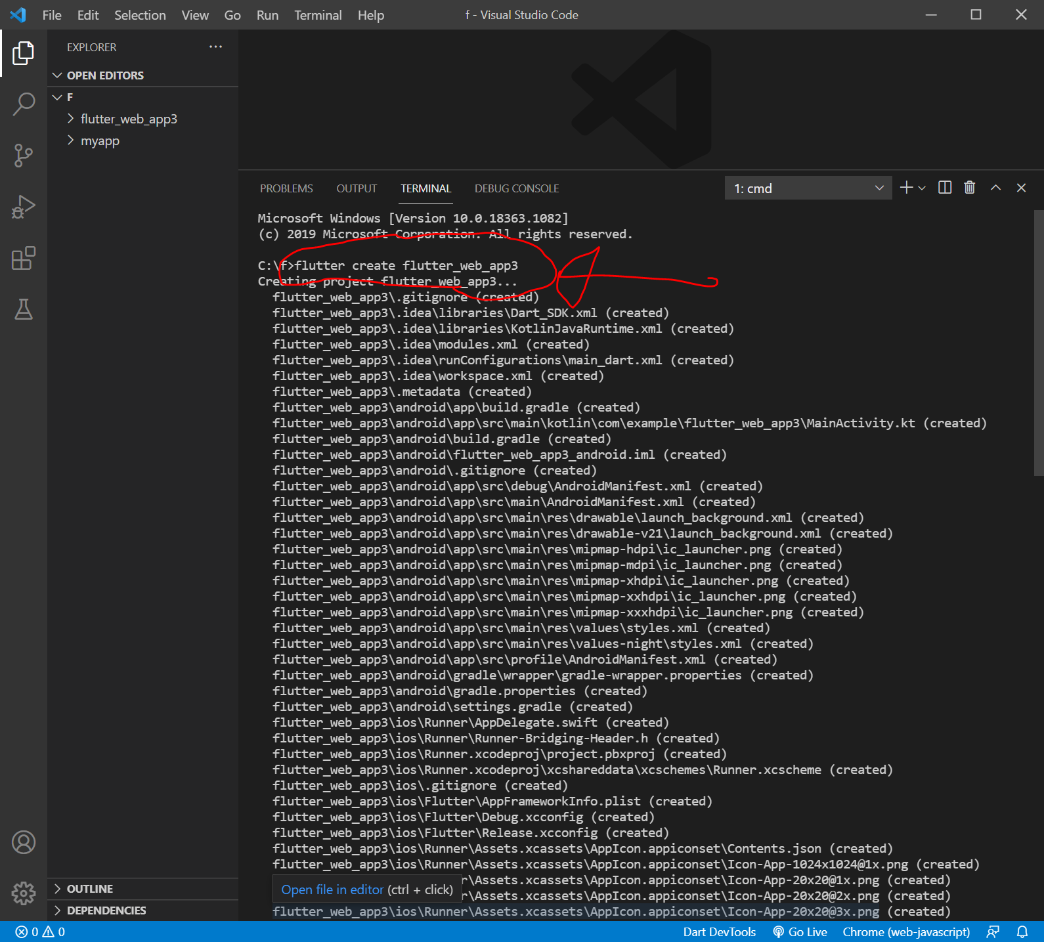Click the Contents.json (created) line
The height and width of the screenshot is (942, 1044).
click(582, 849)
